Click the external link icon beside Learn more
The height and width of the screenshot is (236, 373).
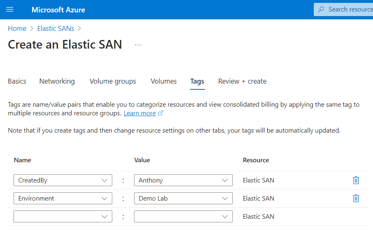[x=161, y=113]
